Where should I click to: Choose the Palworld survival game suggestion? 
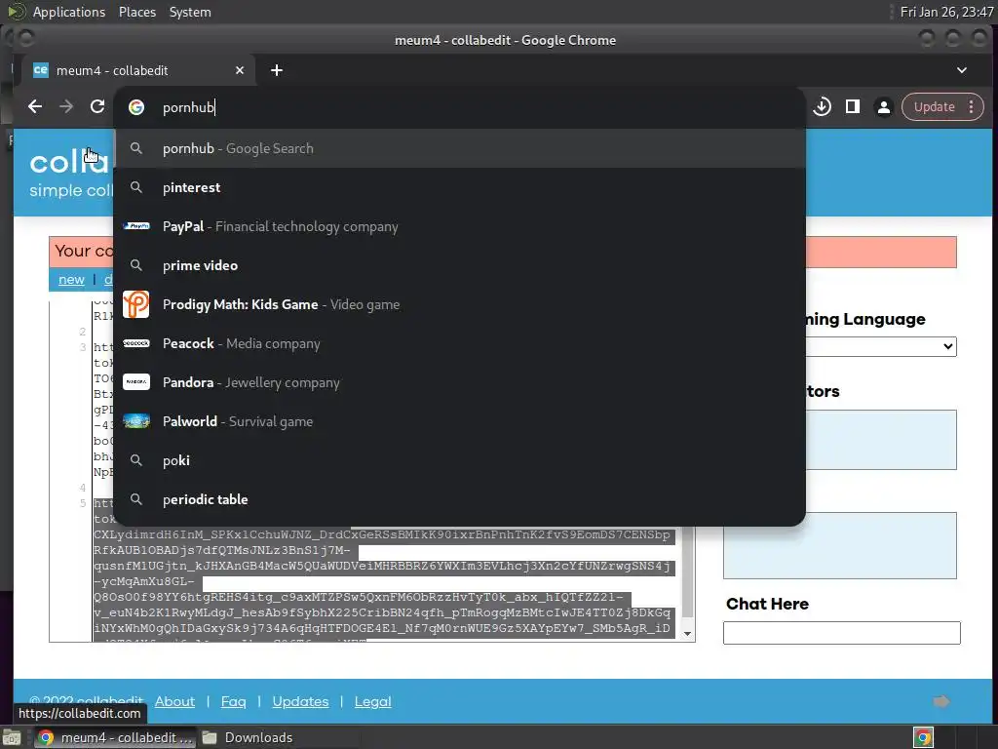[460, 421]
